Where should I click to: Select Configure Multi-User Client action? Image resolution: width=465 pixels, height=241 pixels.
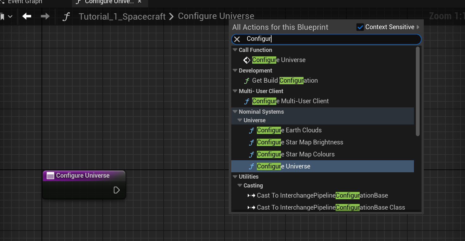click(290, 101)
